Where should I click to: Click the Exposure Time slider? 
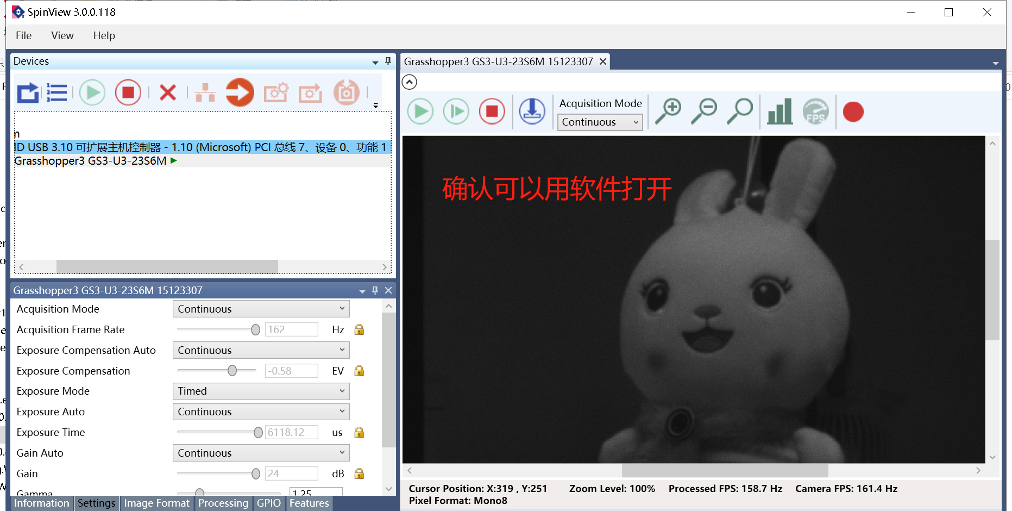tap(220, 432)
